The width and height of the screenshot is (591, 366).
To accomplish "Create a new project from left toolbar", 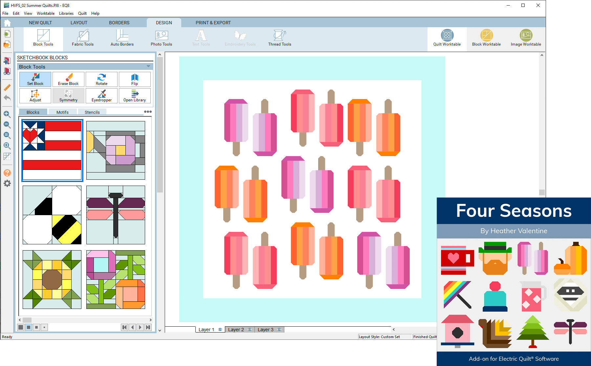I will pos(7,34).
